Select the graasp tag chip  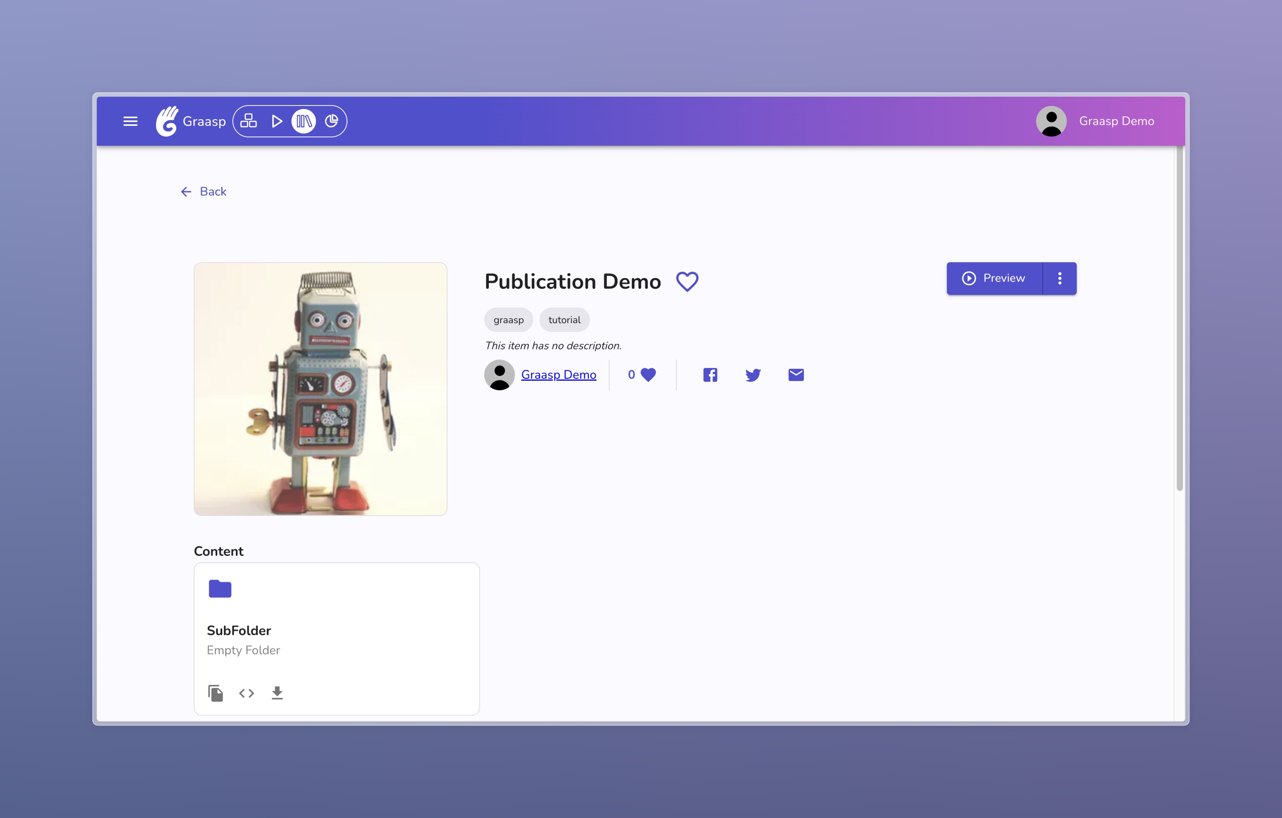(508, 320)
